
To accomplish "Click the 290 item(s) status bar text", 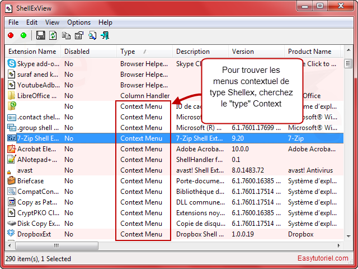I will point(38,259).
